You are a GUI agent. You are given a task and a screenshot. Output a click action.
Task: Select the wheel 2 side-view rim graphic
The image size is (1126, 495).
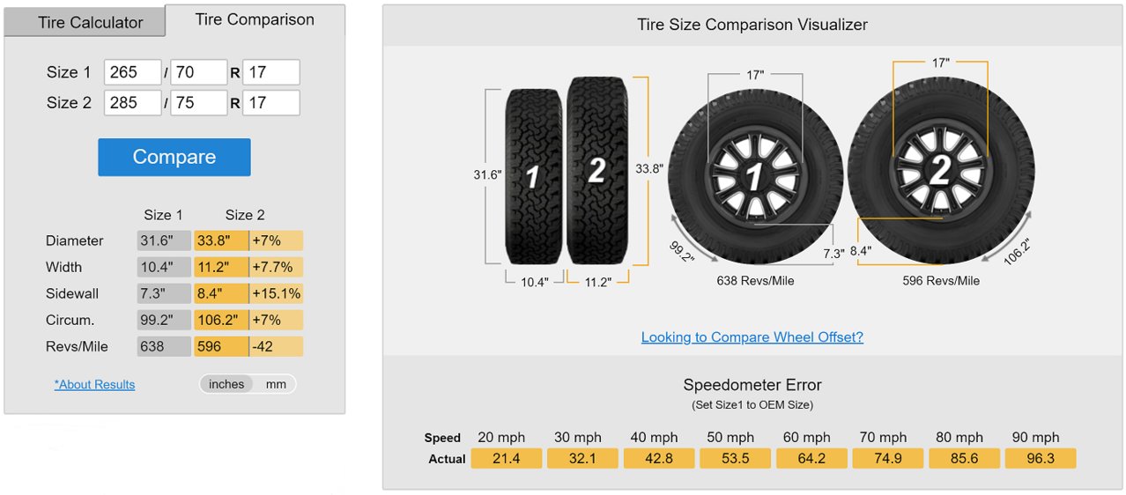[x=940, y=168]
